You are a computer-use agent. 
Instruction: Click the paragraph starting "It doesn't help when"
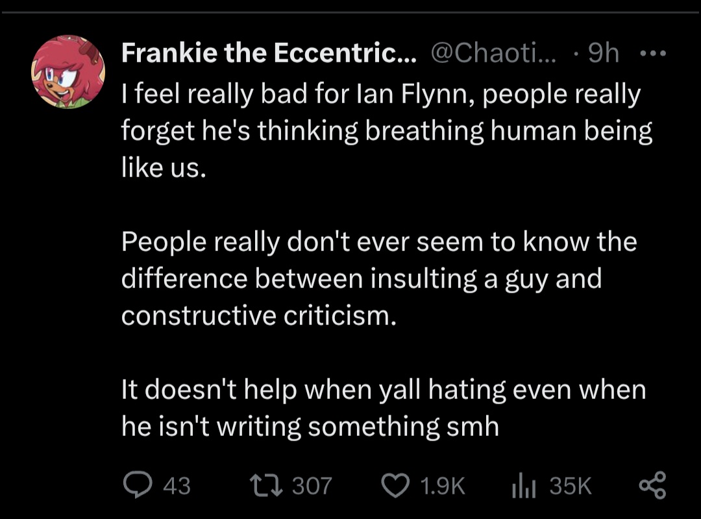tap(384, 407)
